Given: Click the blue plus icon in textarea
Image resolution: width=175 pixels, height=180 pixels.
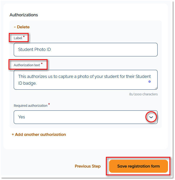Looking at the screenshot, I should click(150, 82).
